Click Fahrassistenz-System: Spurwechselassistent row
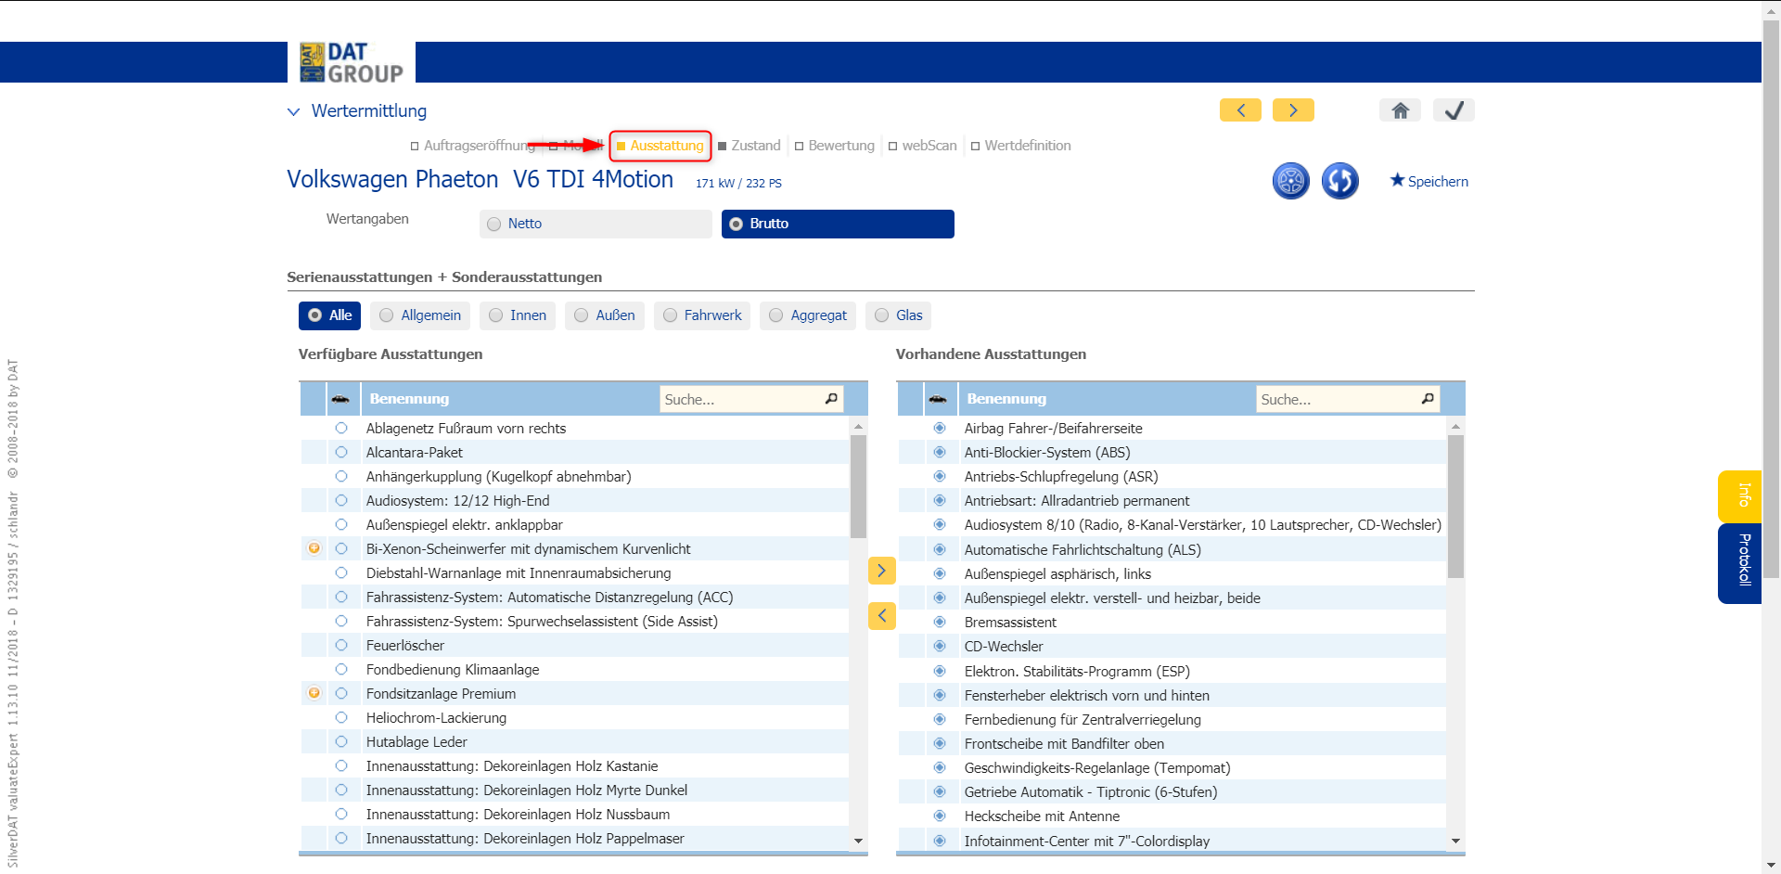 [x=575, y=621]
